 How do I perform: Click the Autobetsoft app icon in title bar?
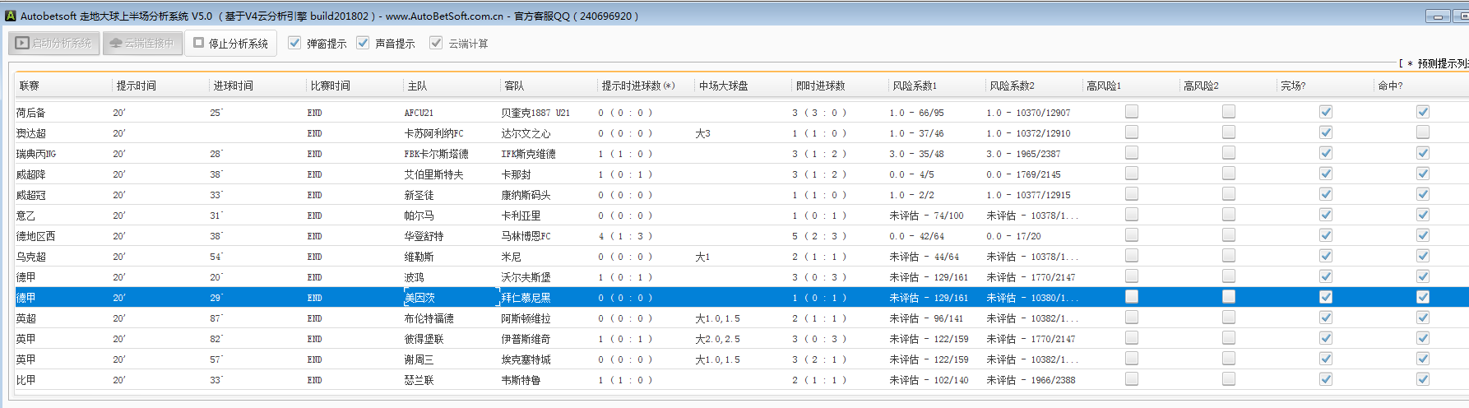[11, 16]
